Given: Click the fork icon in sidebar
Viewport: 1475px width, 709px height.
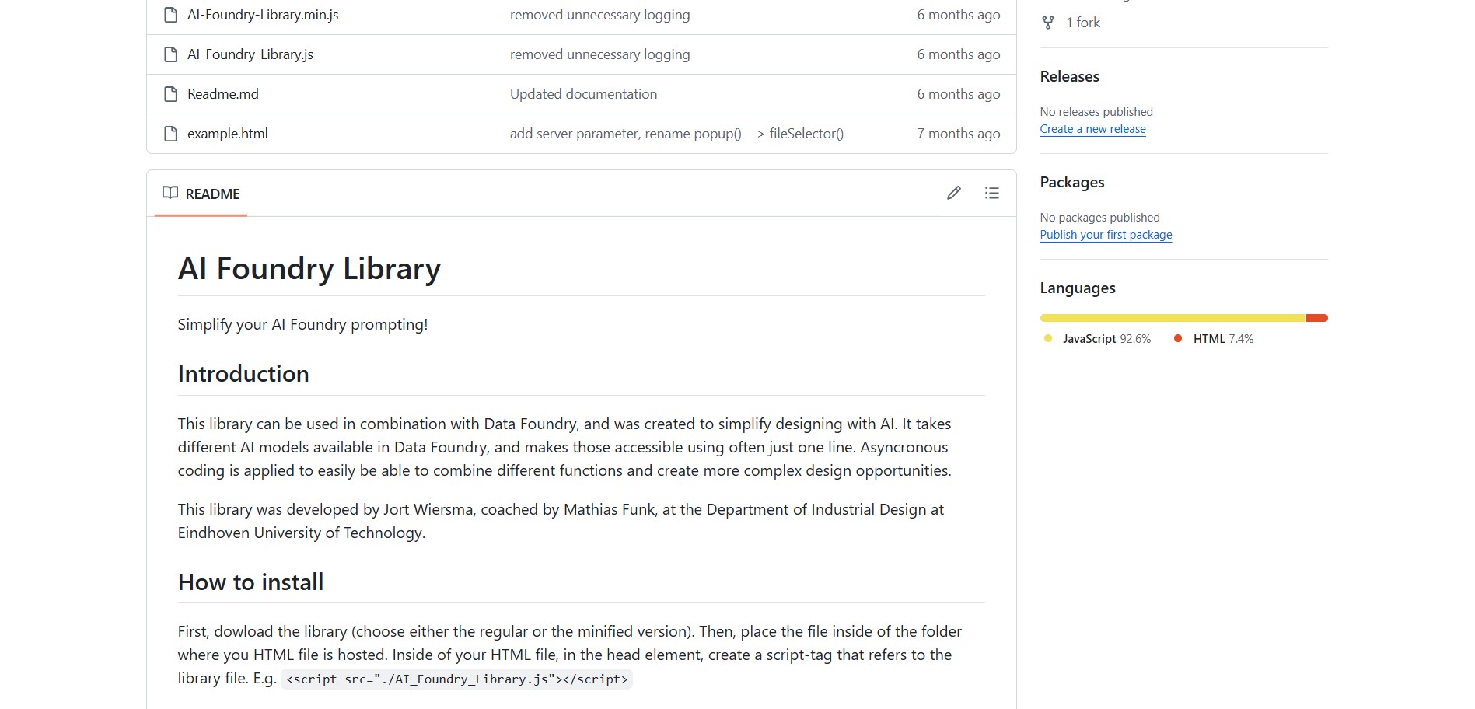Looking at the screenshot, I should pos(1048,23).
